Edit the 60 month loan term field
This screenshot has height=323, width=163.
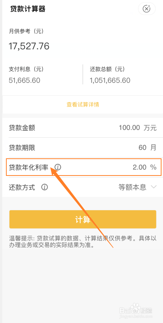pyautogui.click(x=143, y=147)
